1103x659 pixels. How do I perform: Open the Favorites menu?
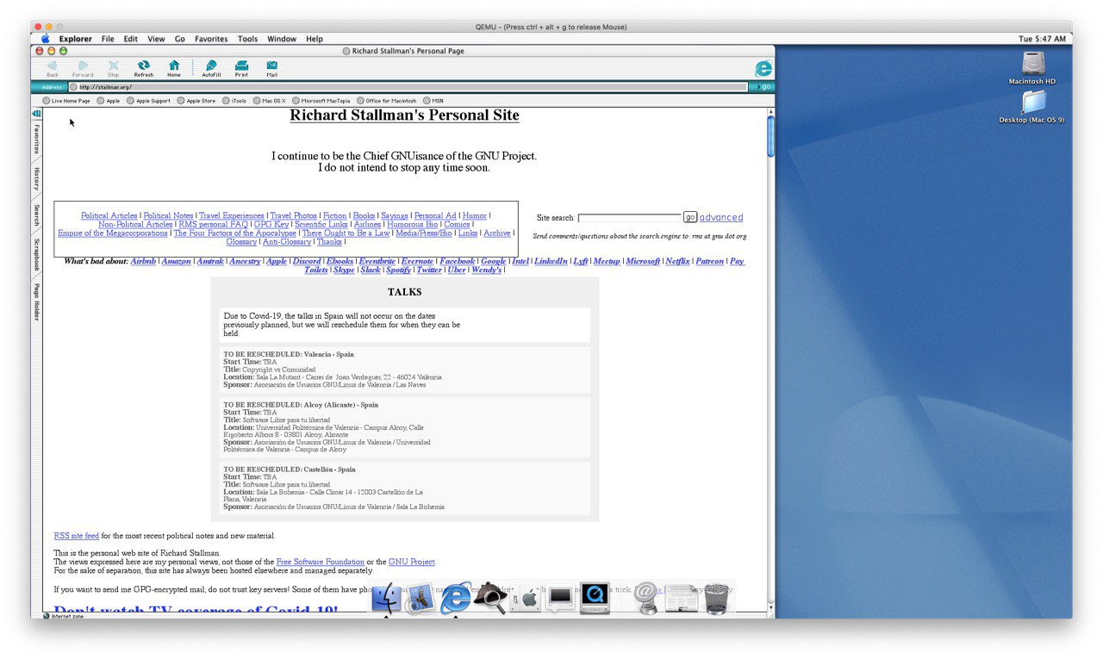[x=211, y=39]
